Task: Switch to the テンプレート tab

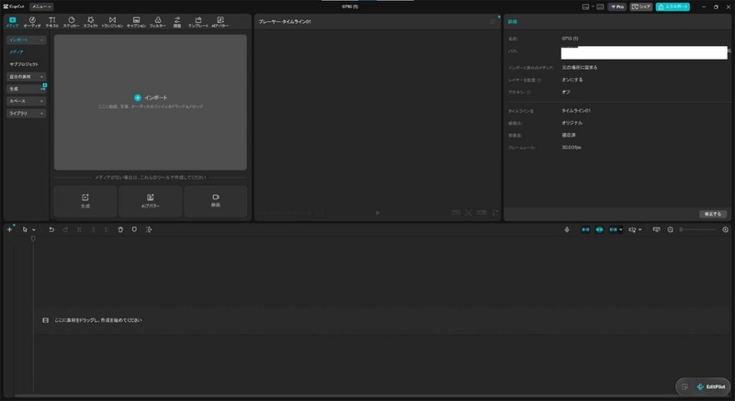Action: [x=198, y=22]
